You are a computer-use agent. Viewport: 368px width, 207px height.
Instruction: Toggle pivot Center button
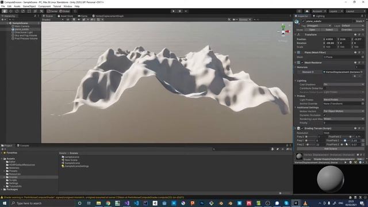[52, 11]
